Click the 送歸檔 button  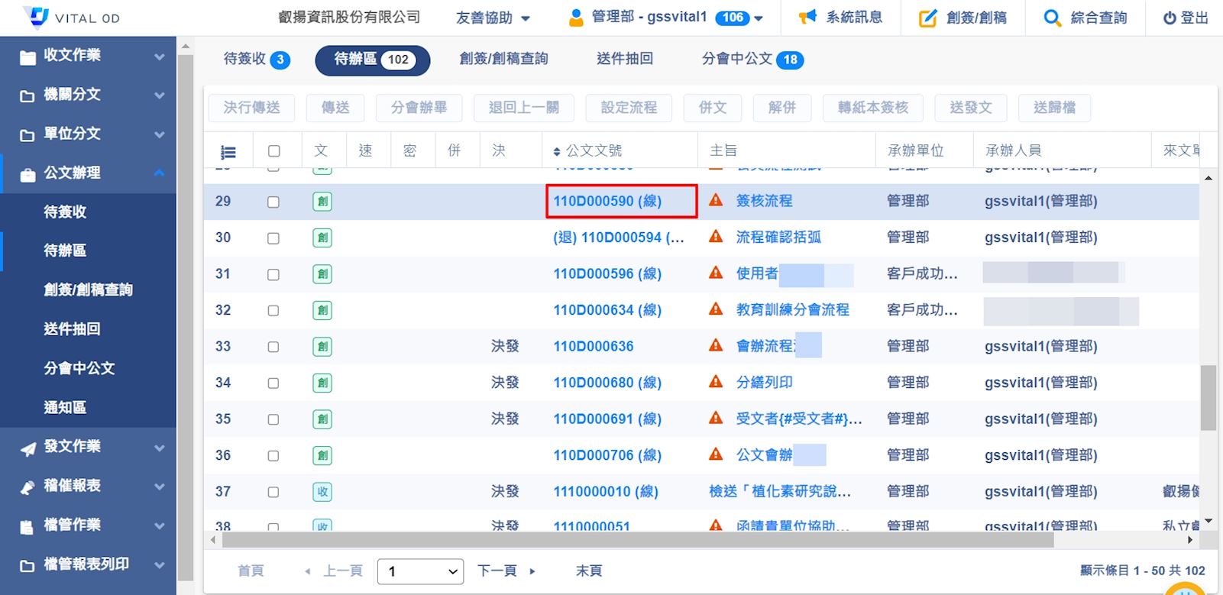[1054, 108]
